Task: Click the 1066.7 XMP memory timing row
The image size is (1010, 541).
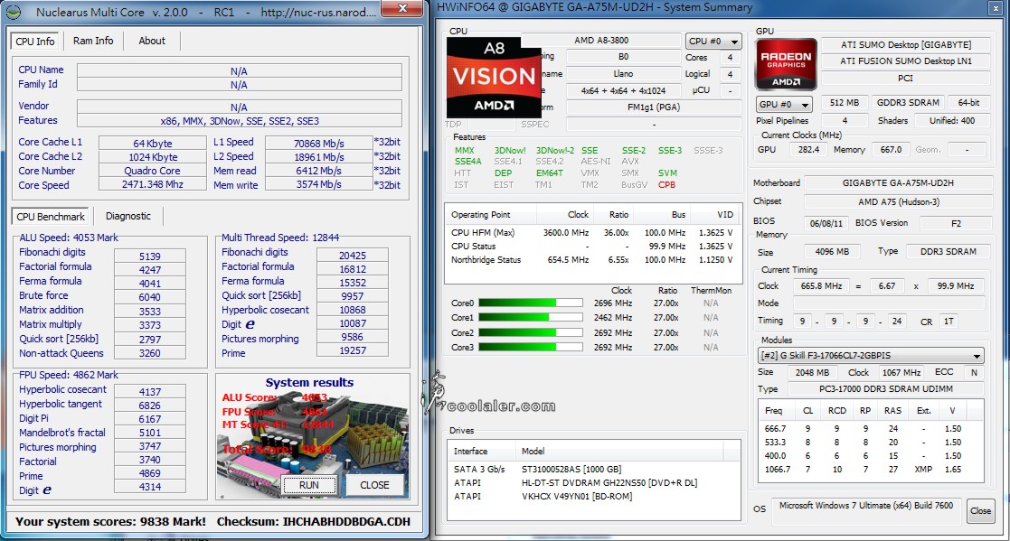Action: tap(871, 470)
